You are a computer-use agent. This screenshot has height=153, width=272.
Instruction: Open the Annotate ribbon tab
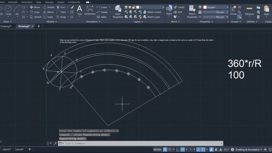point(13,2)
